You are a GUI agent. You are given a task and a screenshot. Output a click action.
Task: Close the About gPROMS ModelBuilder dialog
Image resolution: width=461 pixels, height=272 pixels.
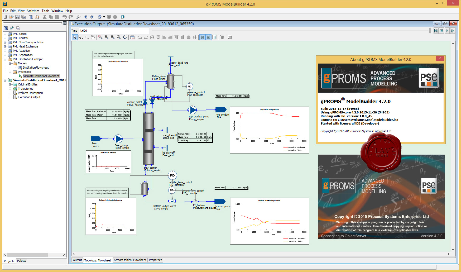(x=440, y=59)
